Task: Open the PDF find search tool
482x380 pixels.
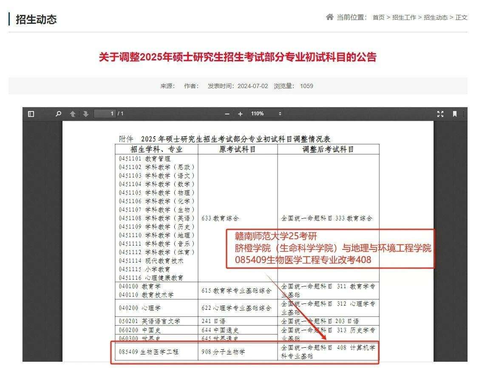Action: click(x=59, y=114)
